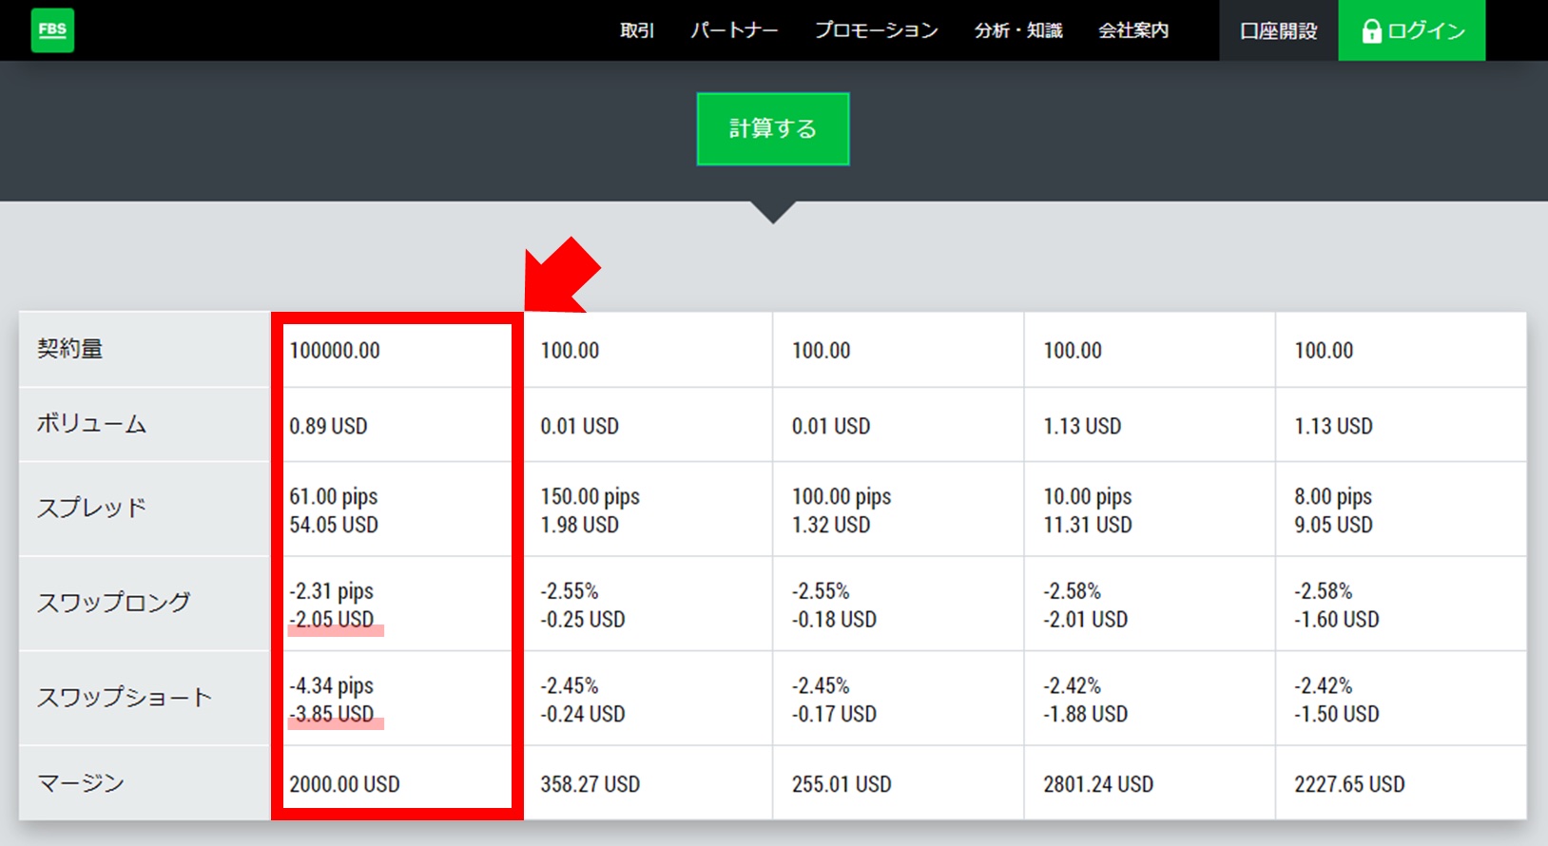Open the プロモーション menu
The height and width of the screenshot is (846, 1548).
pyautogui.click(x=877, y=30)
